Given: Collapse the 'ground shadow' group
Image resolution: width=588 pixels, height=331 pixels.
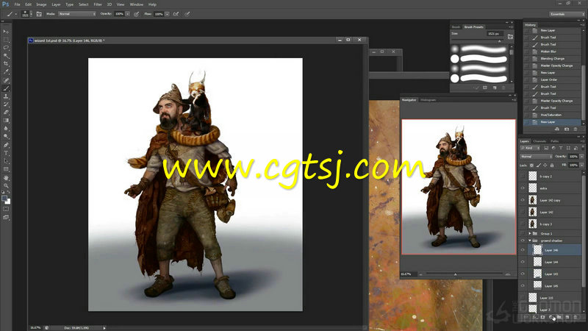Looking at the screenshot, I should 530,241.
